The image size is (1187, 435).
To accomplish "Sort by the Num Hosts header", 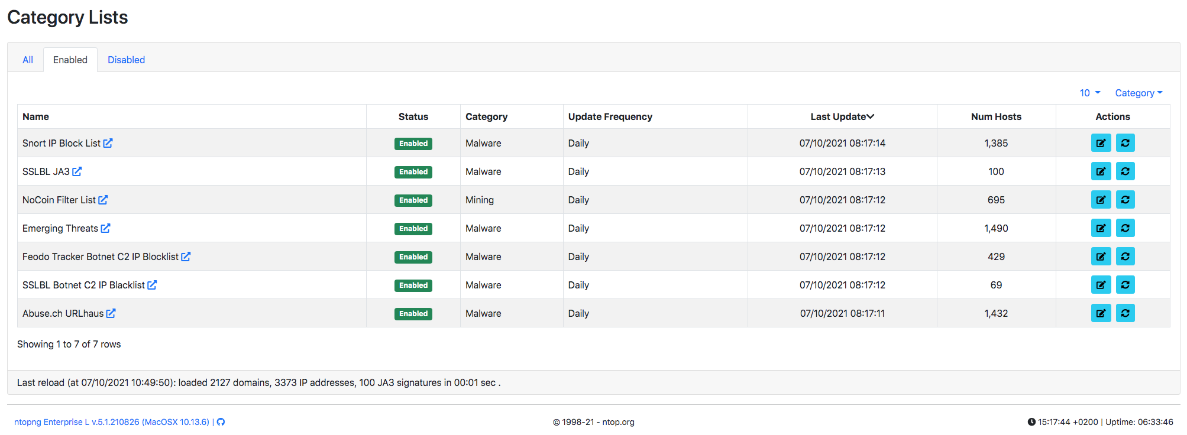I will coord(996,116).
